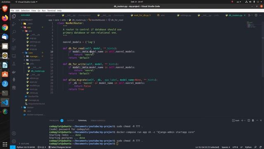Open Ubuntu Software from dock
This screenshot has height=149, width=264.
[x=5, y=74]
